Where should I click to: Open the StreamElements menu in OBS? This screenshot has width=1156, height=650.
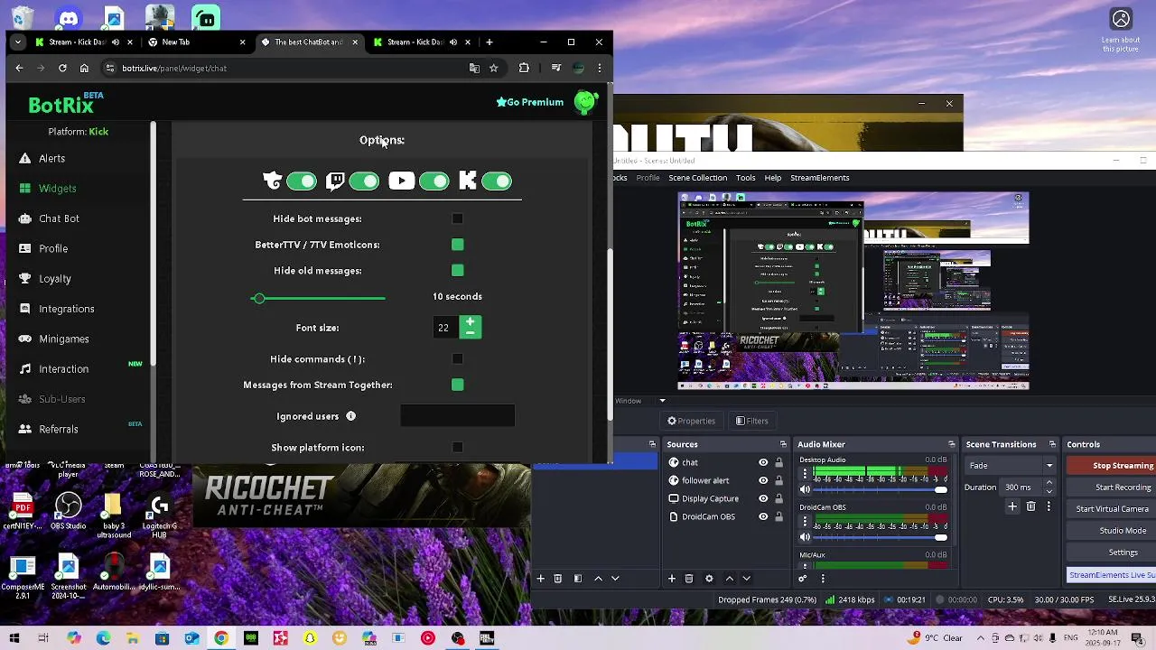820,178
